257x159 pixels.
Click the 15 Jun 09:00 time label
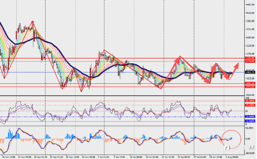pos(25,157)
